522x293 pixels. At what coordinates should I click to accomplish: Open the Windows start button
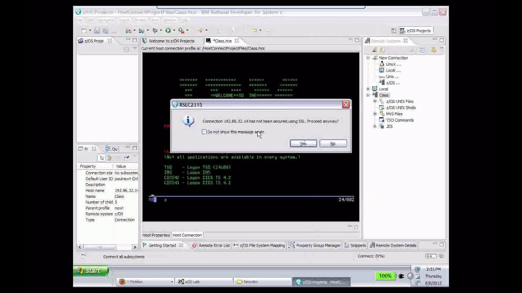coord(91,271)
